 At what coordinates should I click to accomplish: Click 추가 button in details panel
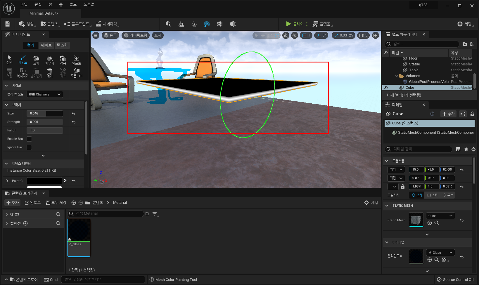coord(449,114)
